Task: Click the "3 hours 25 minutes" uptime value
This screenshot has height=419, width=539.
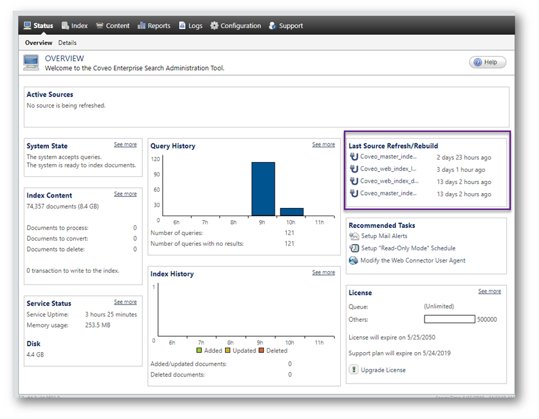Action: (111, 315)
